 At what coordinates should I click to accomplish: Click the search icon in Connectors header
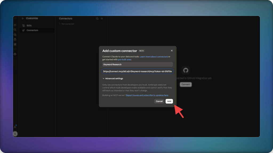97,19
